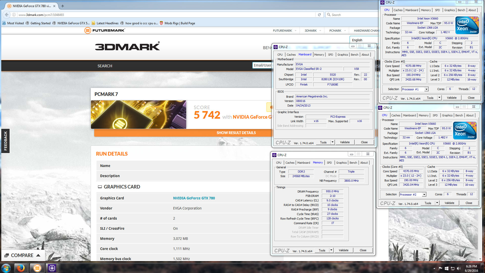
Task: Open Most Visited bookmarks icon
Action: (4, 23)
